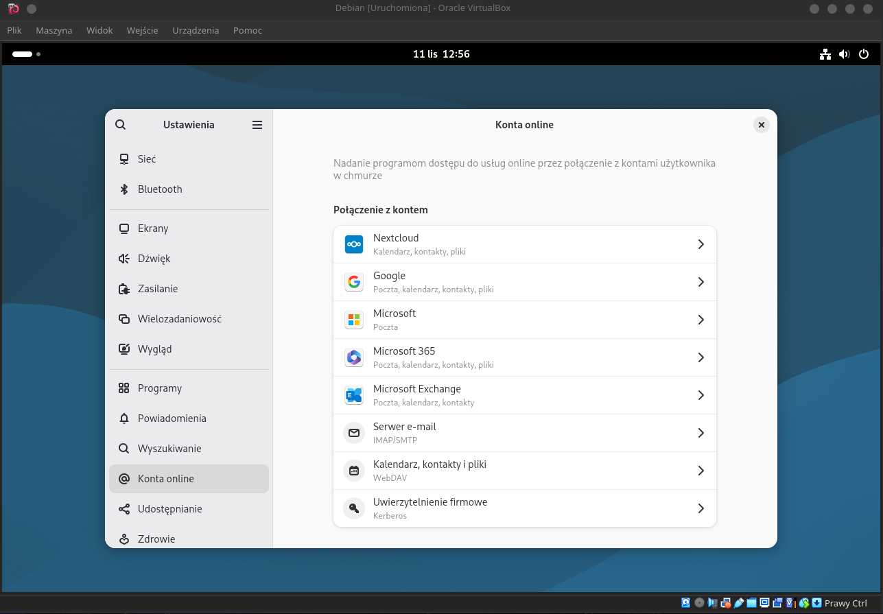The height and width of the screenshot is (614, 883).
Task: Select Ekrany in the settings sidebar
Action: [189, 228]
